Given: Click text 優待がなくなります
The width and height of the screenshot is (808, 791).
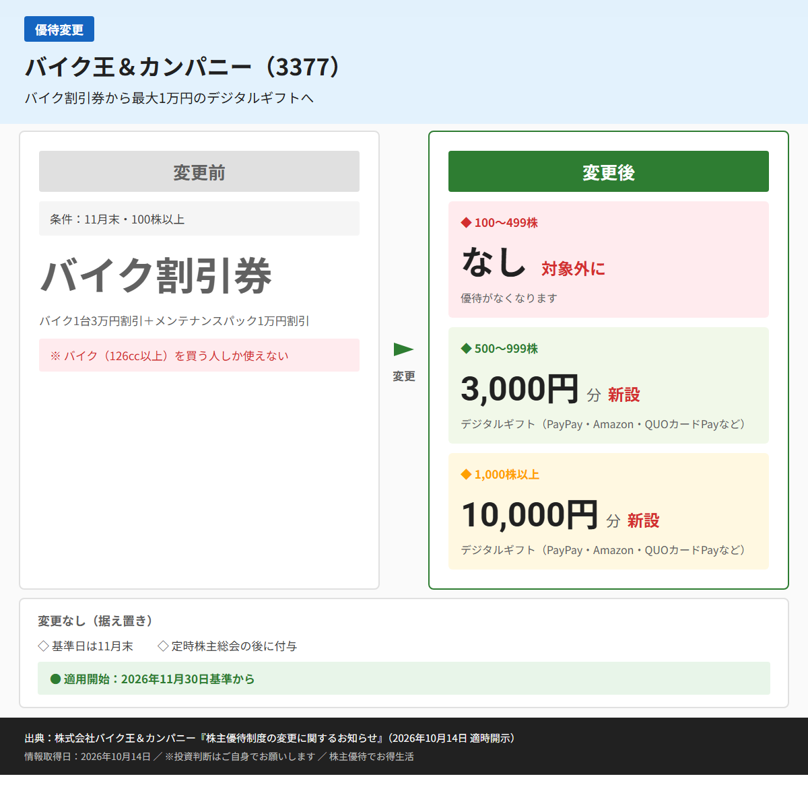Looking at the screenshot, I should point(509,298).
